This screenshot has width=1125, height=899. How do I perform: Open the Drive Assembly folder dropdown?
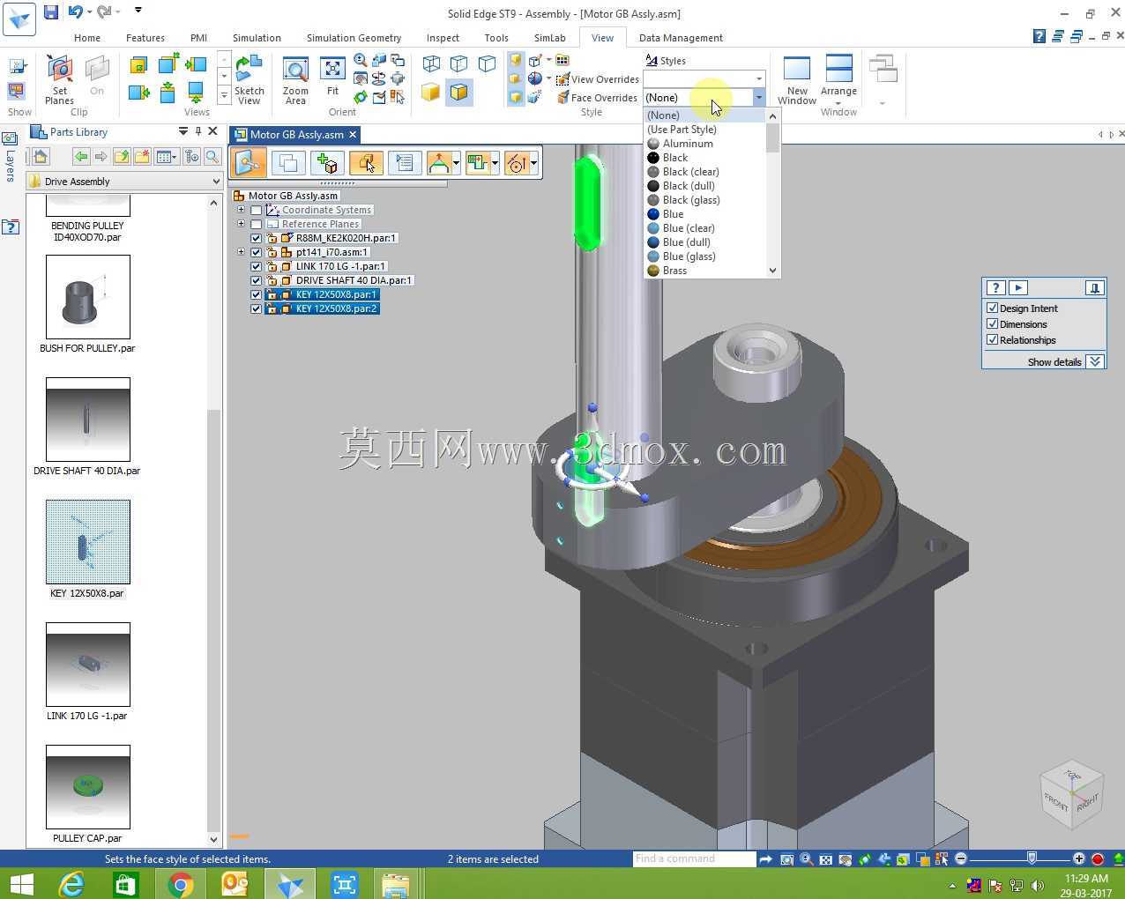click(216, 181)
